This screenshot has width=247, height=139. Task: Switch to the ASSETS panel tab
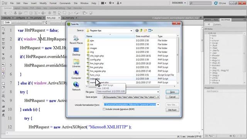tap(208, 20)
